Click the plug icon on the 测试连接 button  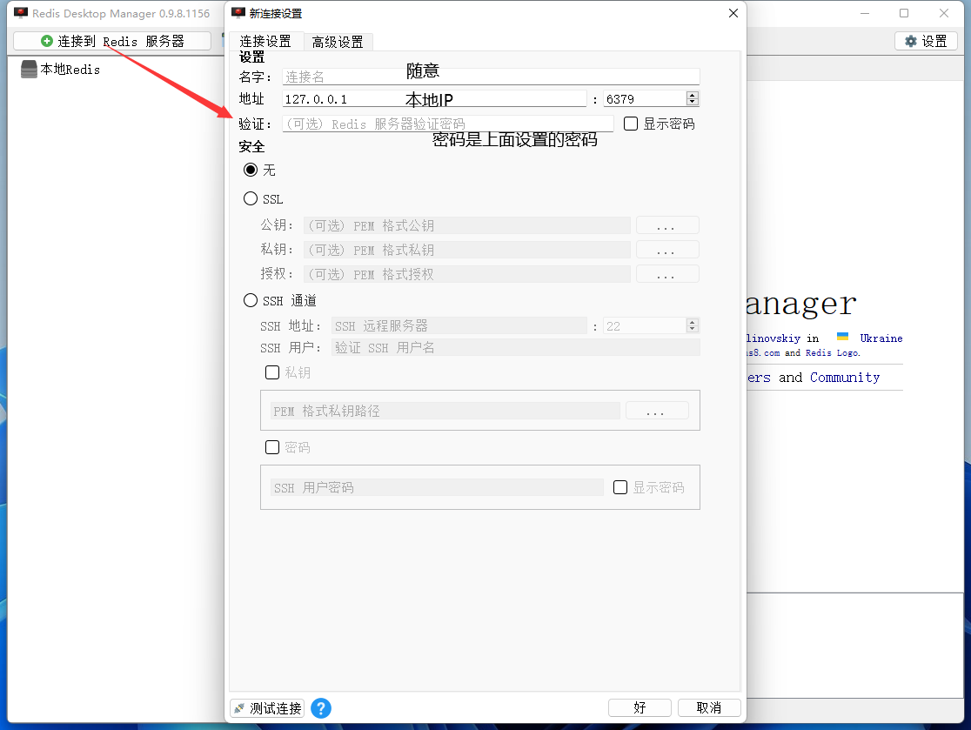pos(239,707)
